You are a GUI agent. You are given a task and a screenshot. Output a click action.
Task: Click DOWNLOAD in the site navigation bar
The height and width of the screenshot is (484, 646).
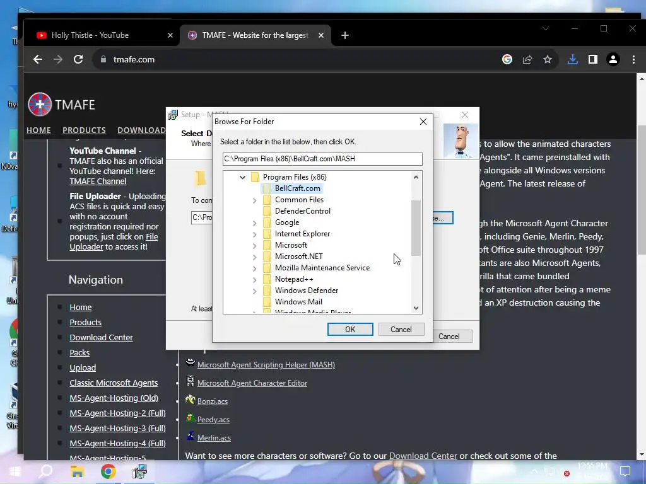point(141,130)
